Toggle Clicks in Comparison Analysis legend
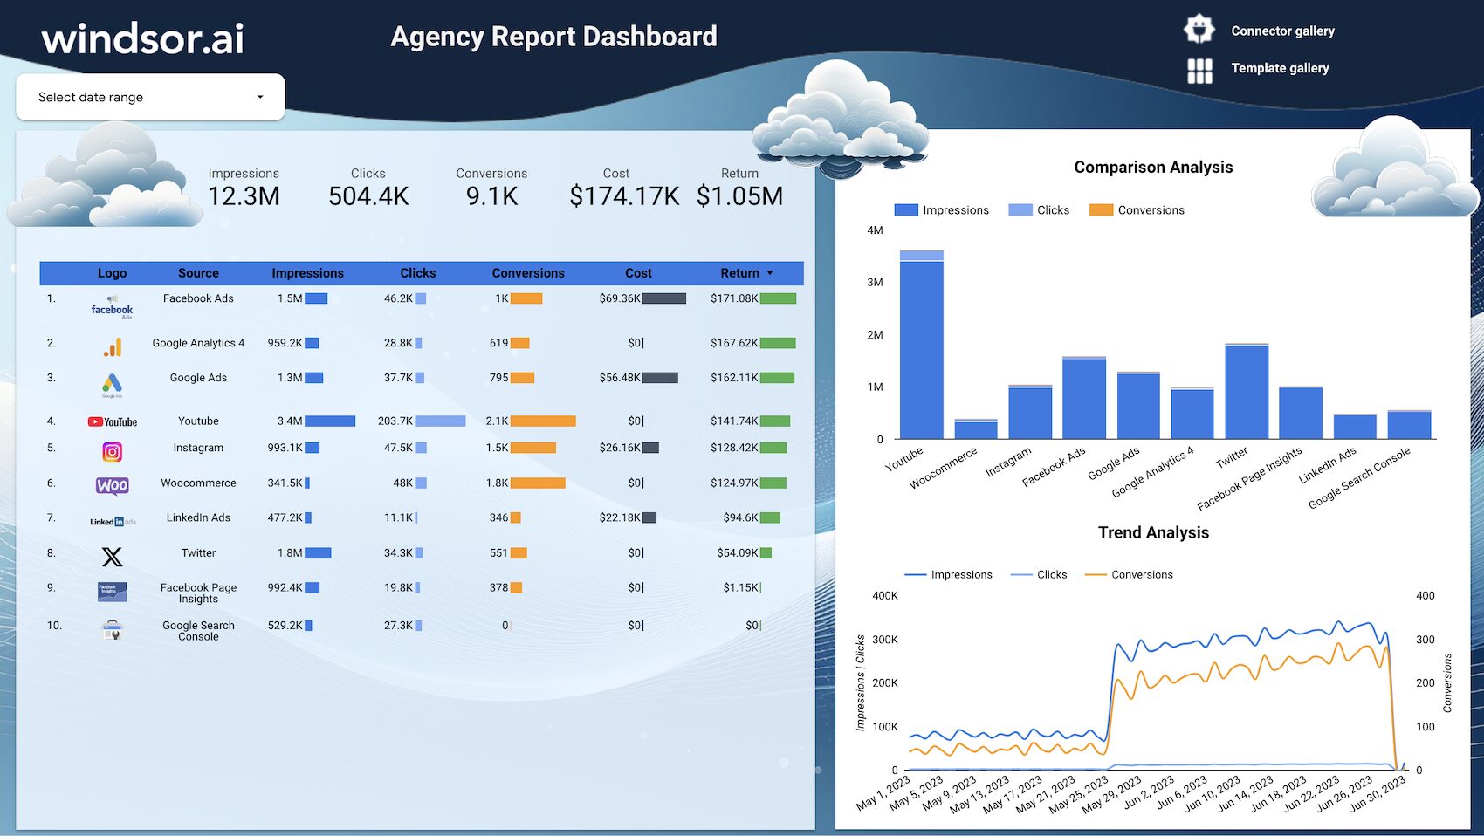1484x836 pixels. (1039, 210)
